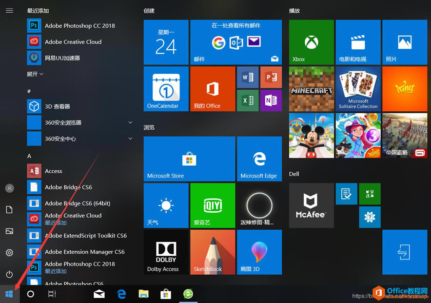Click the A letter group header

(29, 156)
